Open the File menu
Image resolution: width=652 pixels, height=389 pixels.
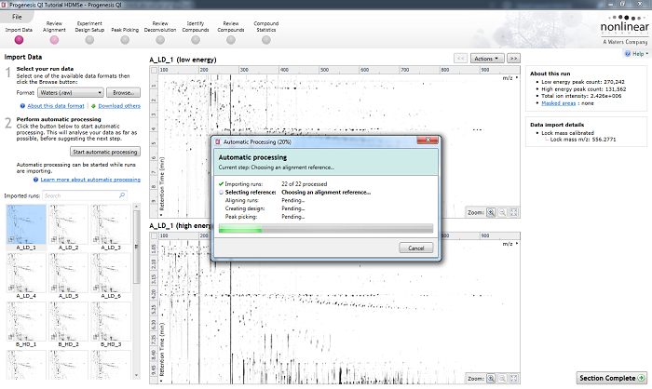pos(17,17)
